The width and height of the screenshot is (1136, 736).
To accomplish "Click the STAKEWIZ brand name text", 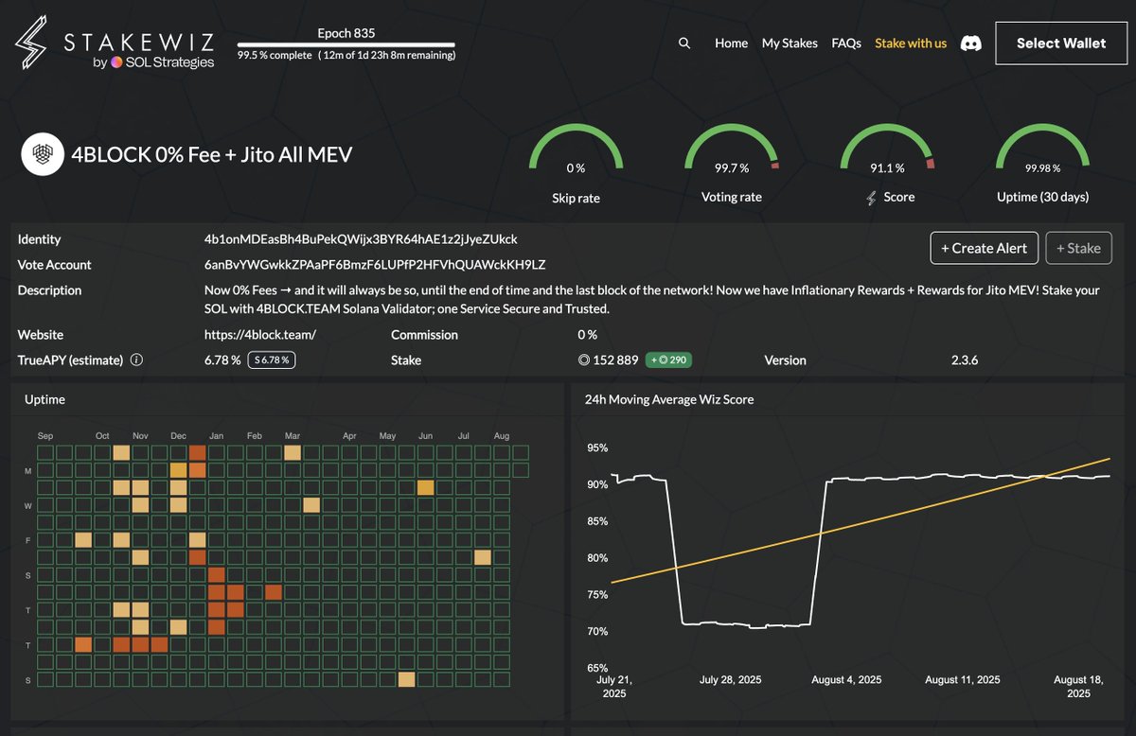I will (x=139, y=43).
